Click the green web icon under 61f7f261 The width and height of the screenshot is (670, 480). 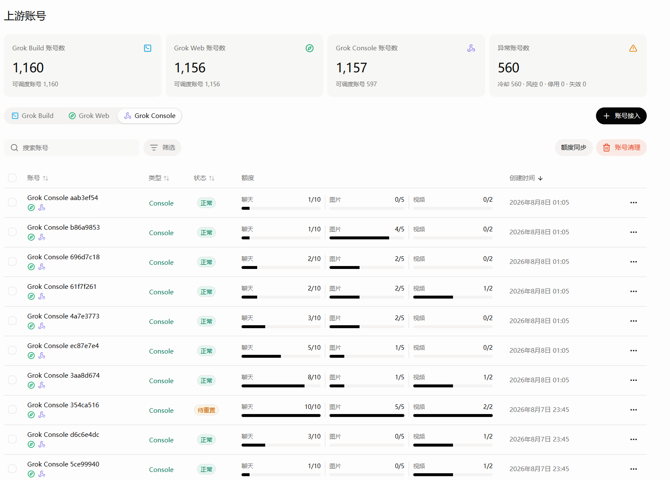tap(31, 296)
